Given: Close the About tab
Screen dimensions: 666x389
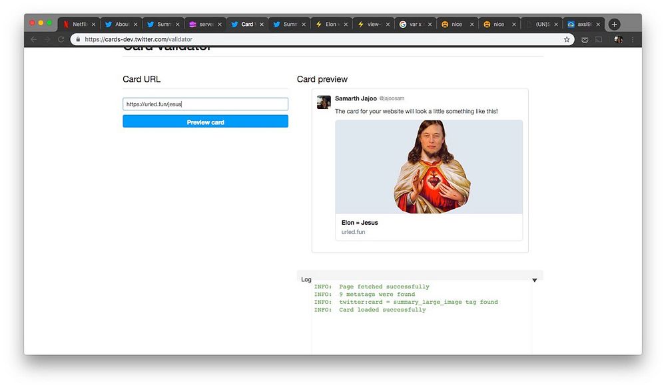Looking at the screenshot, I should click(135, 25).
